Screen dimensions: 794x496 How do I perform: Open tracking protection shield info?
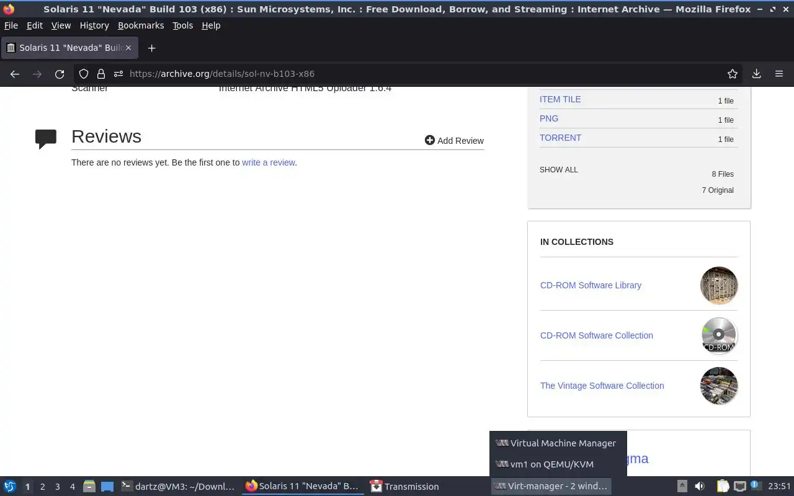(84, 74)
